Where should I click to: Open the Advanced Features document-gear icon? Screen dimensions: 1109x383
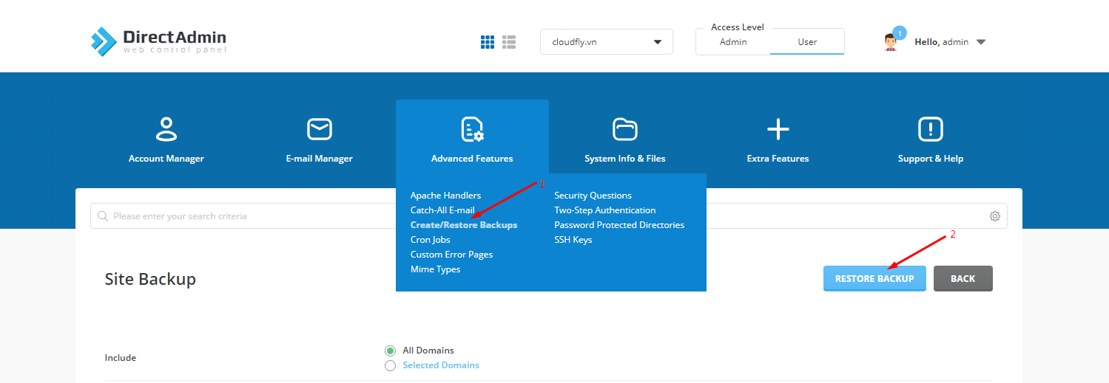(x=472, y=129)
